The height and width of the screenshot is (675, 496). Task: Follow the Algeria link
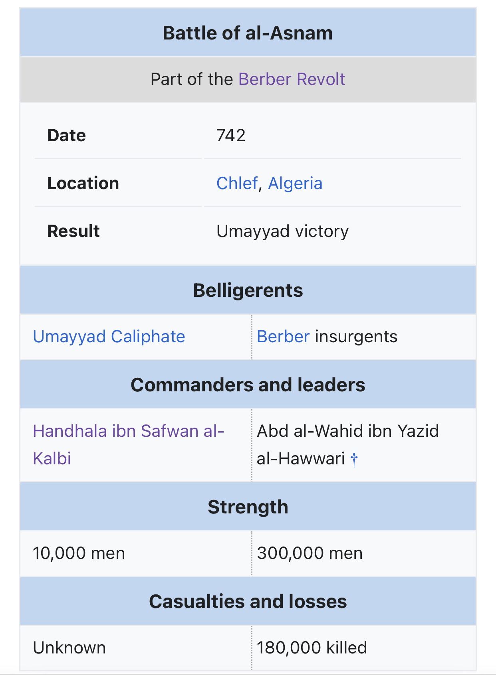tap(295, 184)
